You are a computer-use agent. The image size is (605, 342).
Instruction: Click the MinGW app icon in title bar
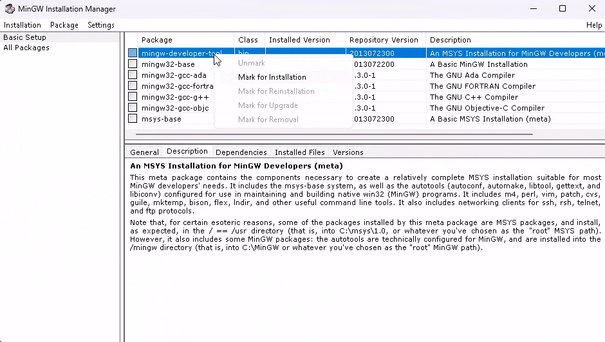pyautogui.click(x=10, y=8)
